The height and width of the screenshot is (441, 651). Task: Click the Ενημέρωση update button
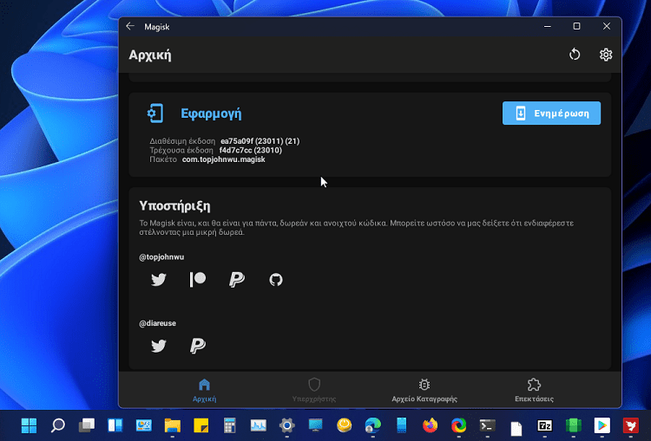(551, 113)
